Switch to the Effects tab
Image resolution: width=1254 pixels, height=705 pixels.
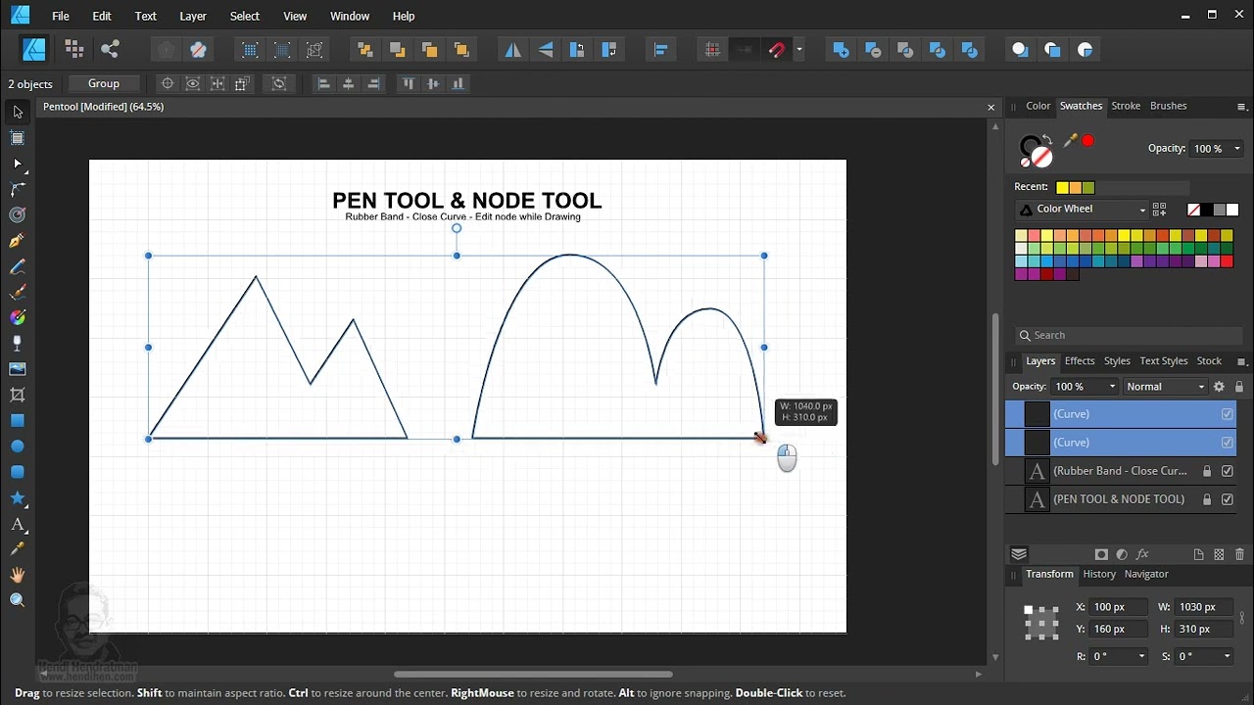point(1080,361)
